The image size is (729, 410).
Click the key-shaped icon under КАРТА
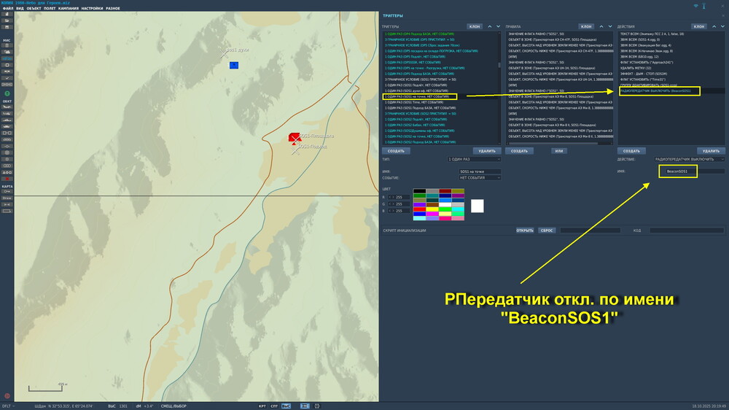(7, 192)
